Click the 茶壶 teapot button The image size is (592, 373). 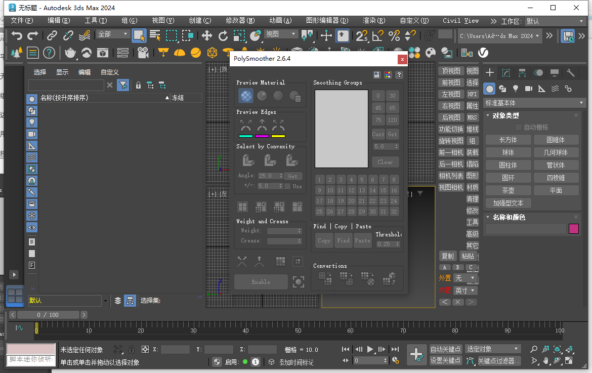[508, 191]
